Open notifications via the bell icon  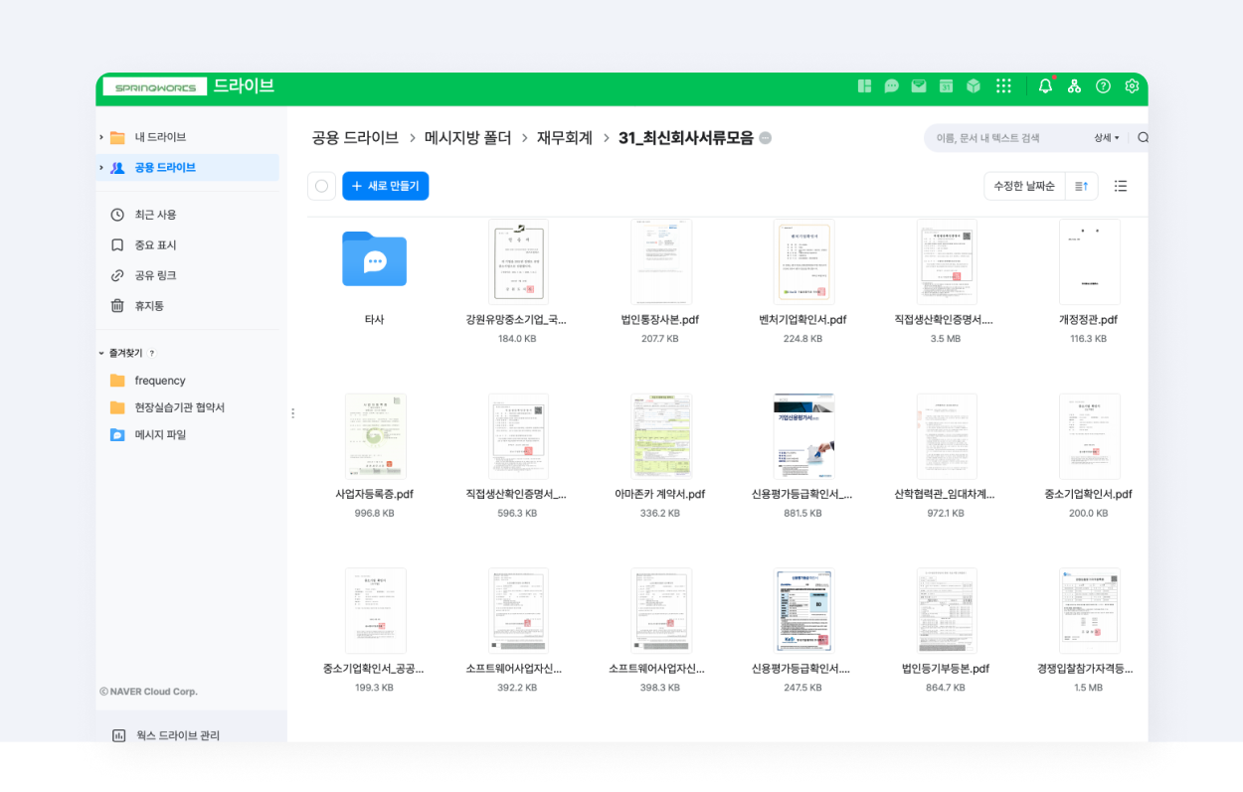[x=1045, y=85]
